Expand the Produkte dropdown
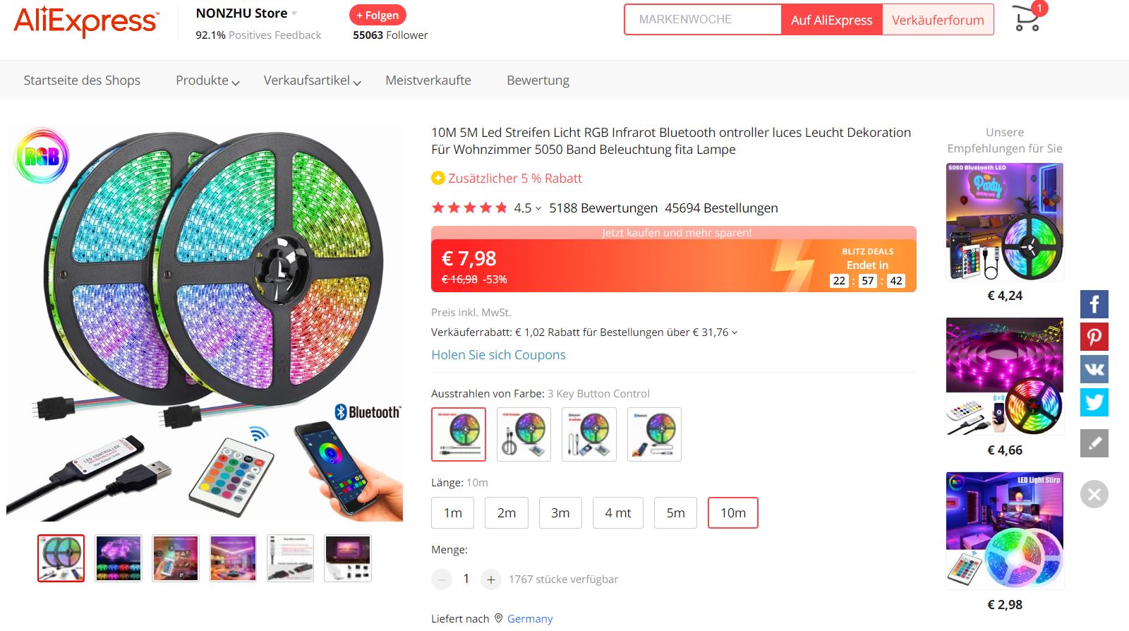 pos(207,80)
